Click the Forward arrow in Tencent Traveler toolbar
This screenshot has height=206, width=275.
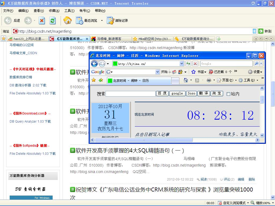coord(28,20)
